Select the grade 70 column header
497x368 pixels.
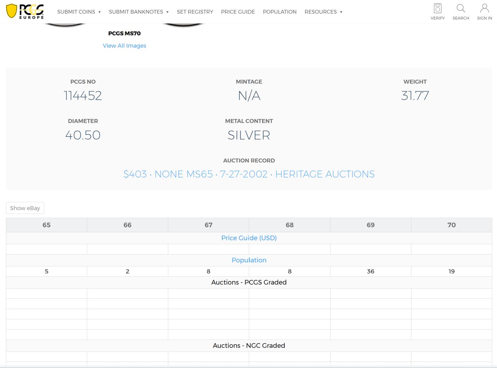451,225
